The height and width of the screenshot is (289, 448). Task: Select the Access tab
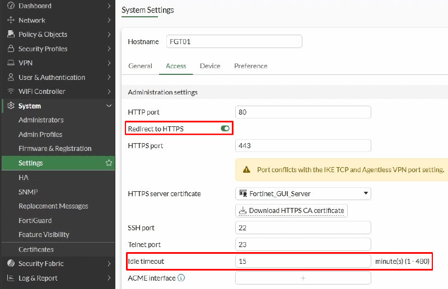176,66
